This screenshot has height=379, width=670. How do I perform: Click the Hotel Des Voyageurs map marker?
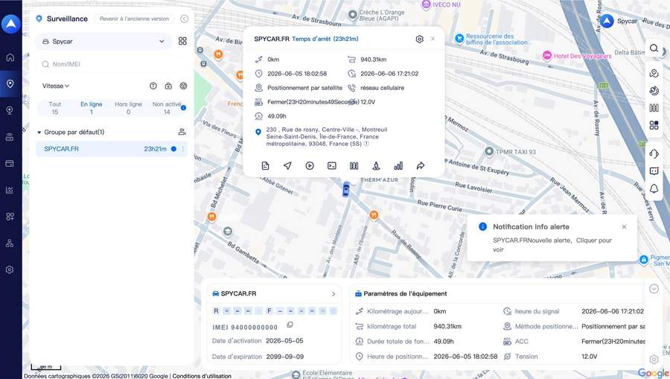point(547,55)
